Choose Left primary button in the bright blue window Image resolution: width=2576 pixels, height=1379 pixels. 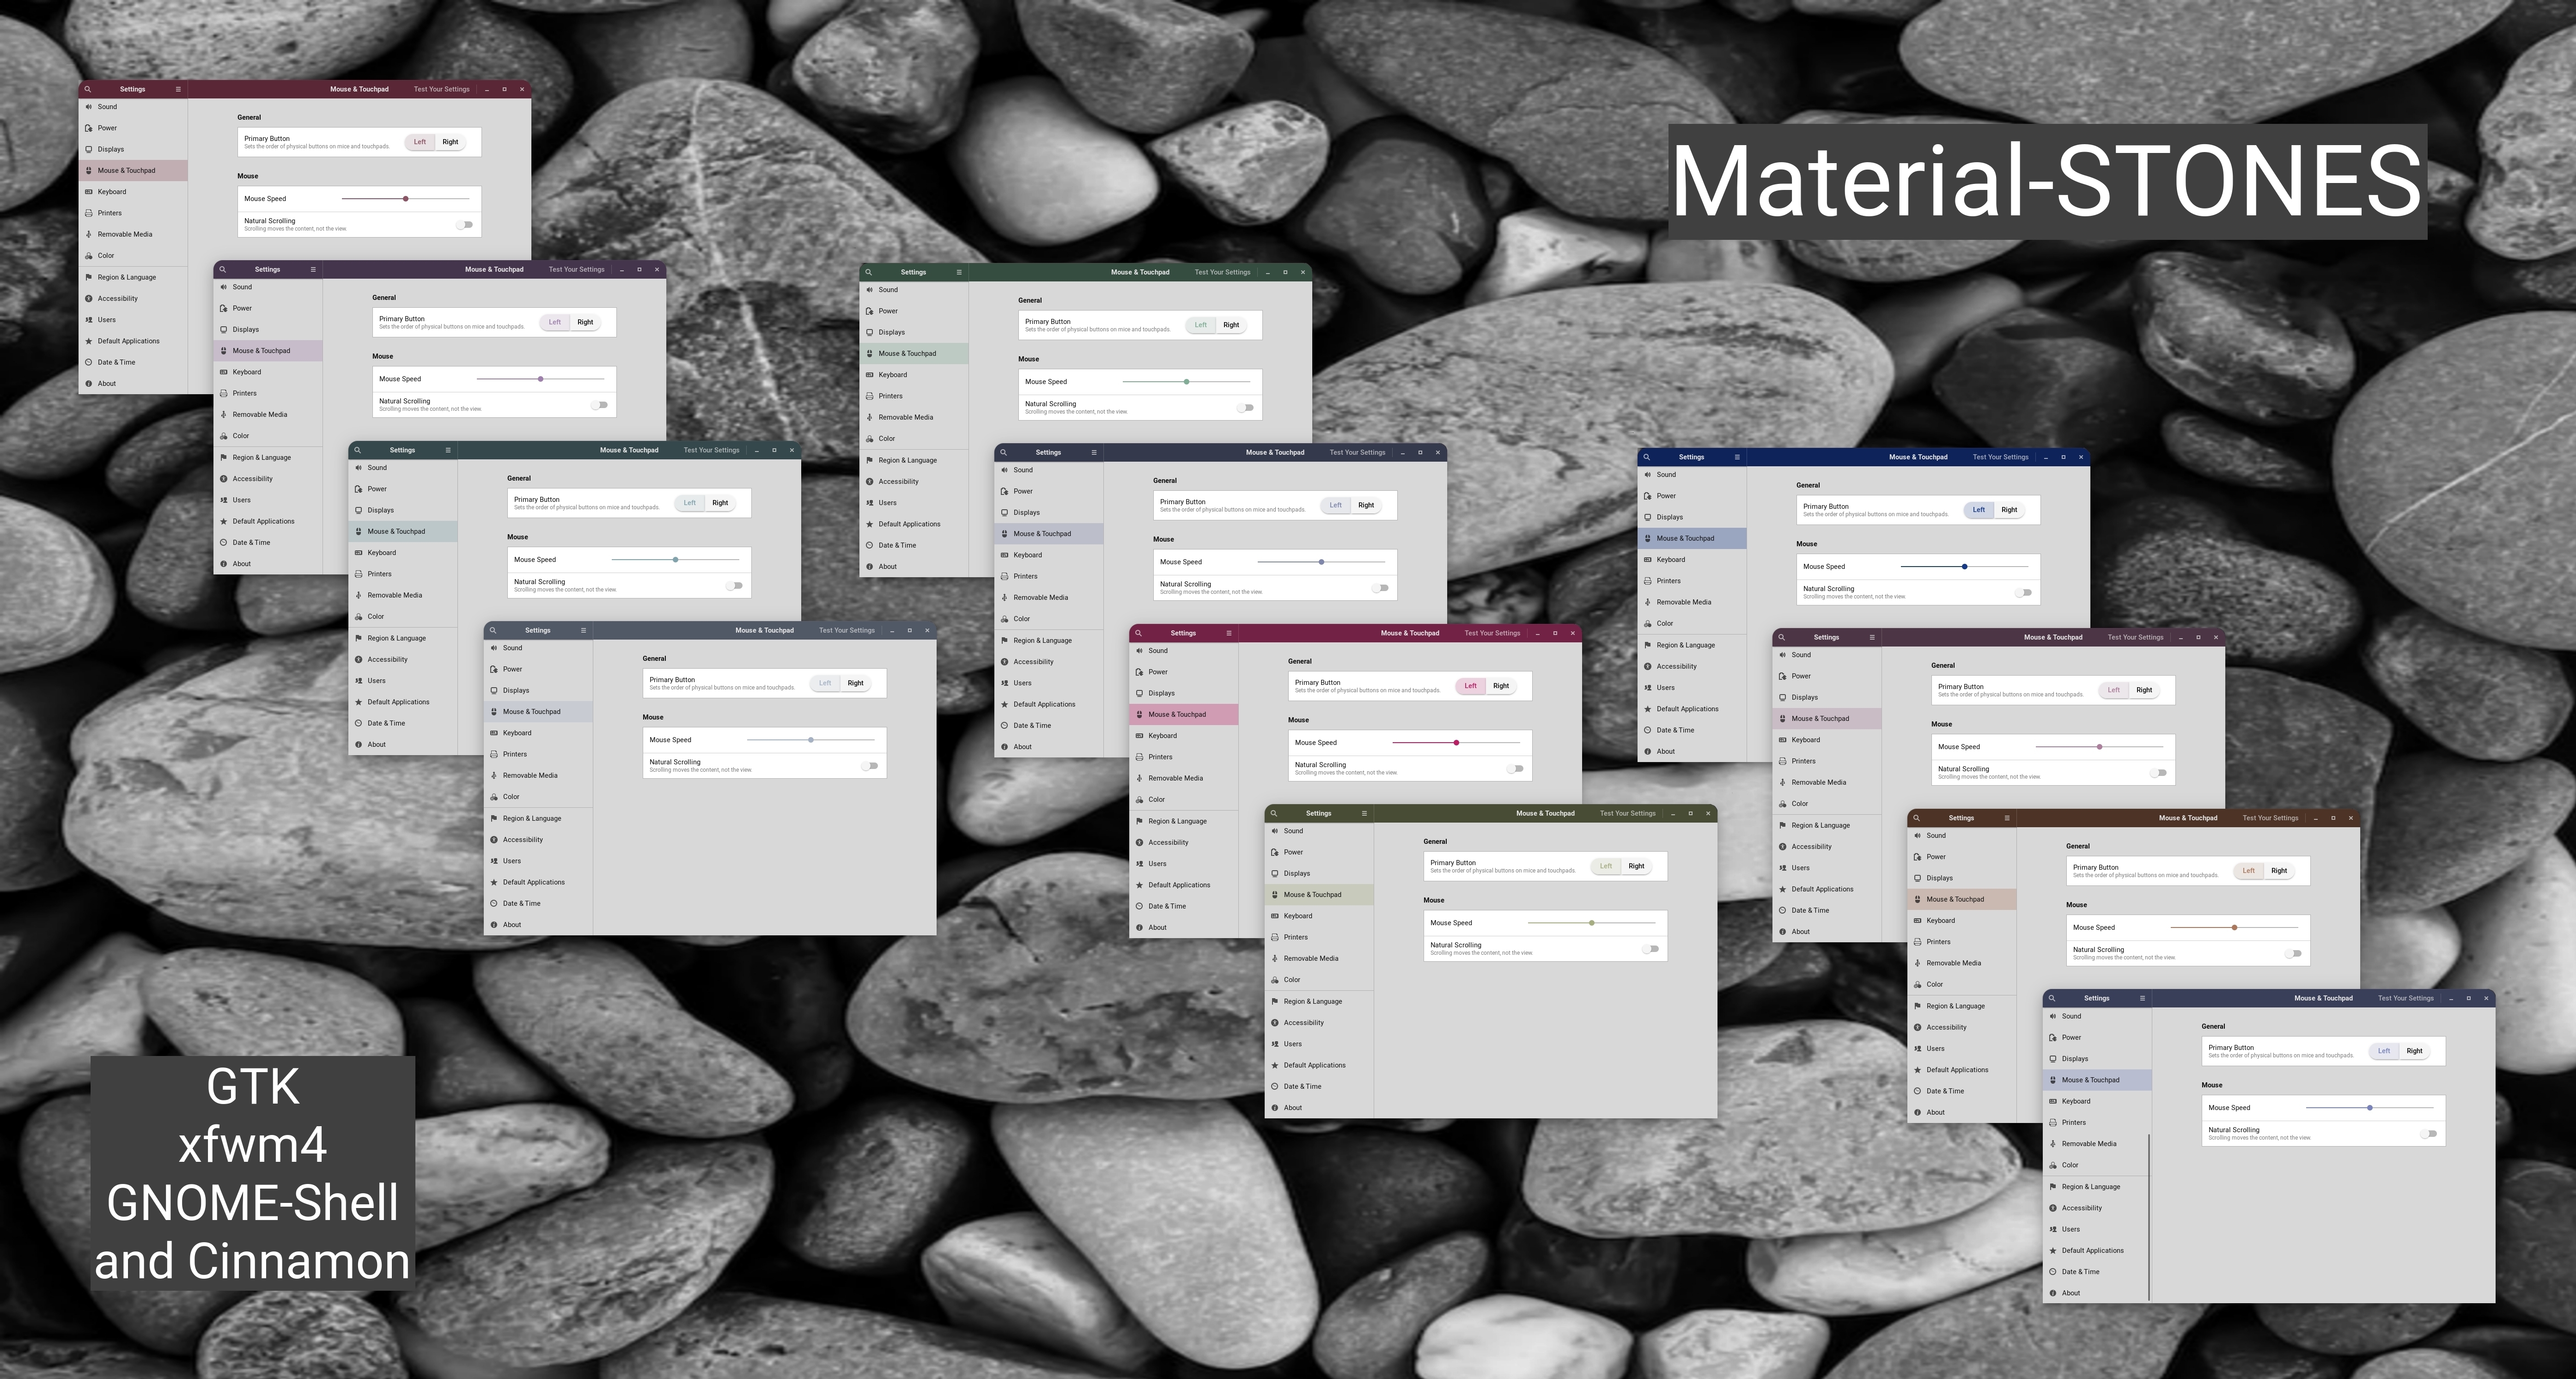pos(1978,510)
